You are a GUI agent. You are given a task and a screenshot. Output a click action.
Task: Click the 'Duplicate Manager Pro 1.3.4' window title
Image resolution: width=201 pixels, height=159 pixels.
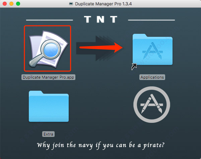[103, 4]
